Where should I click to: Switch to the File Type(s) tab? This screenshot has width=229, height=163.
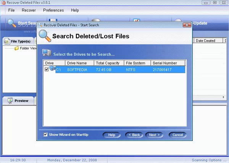tap(18, 41)
